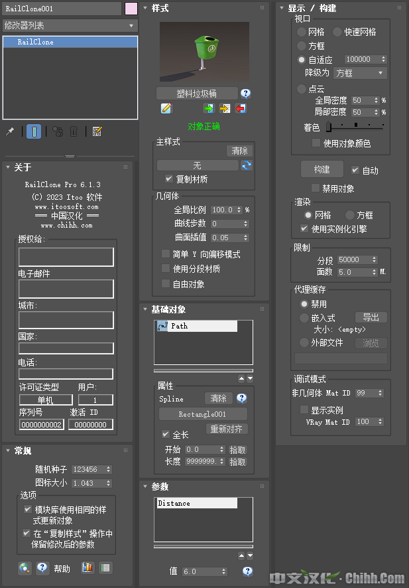Open help icon beside 塑料垃圾桶 button
Screen dimensions: 409x588
click(x=246, y=94)
